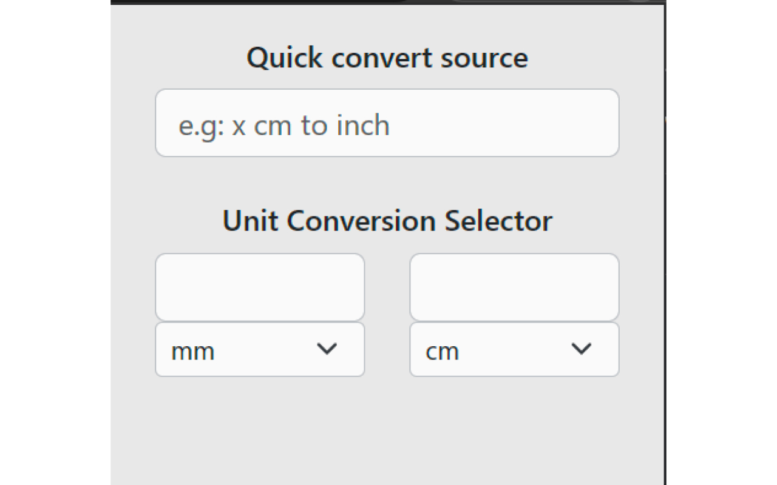Click the right value field under Unit Conversion Selector
777x485 pixels.
[514, 287]
